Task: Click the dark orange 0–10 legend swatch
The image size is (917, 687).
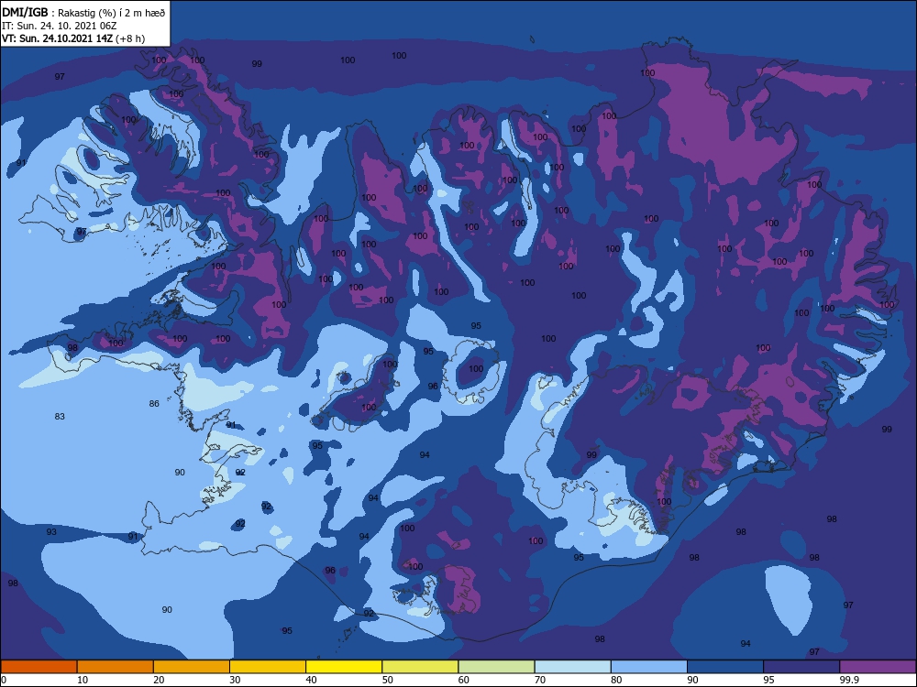Action: click(39, 667)
